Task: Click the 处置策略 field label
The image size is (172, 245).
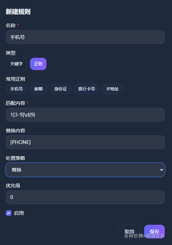Action: 15,158
